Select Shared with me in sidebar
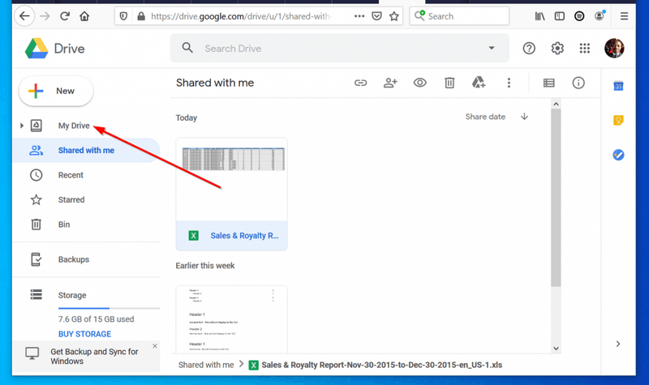Image resolution: width=649 pixels, height=385 pixels. tap(86, 150)
